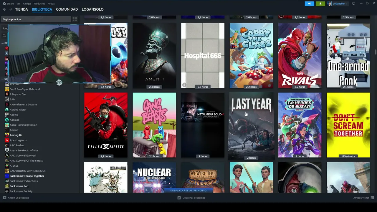Select the Aimlabs sidebar icon
Screen dimensions: 377x212
tap(7, 120)
